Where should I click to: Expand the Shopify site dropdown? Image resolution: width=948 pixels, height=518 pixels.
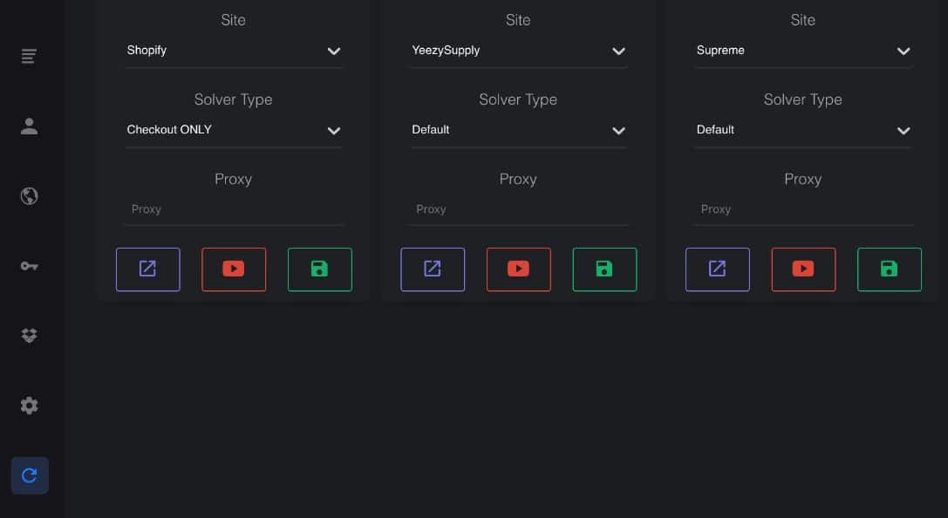point(234,51)
